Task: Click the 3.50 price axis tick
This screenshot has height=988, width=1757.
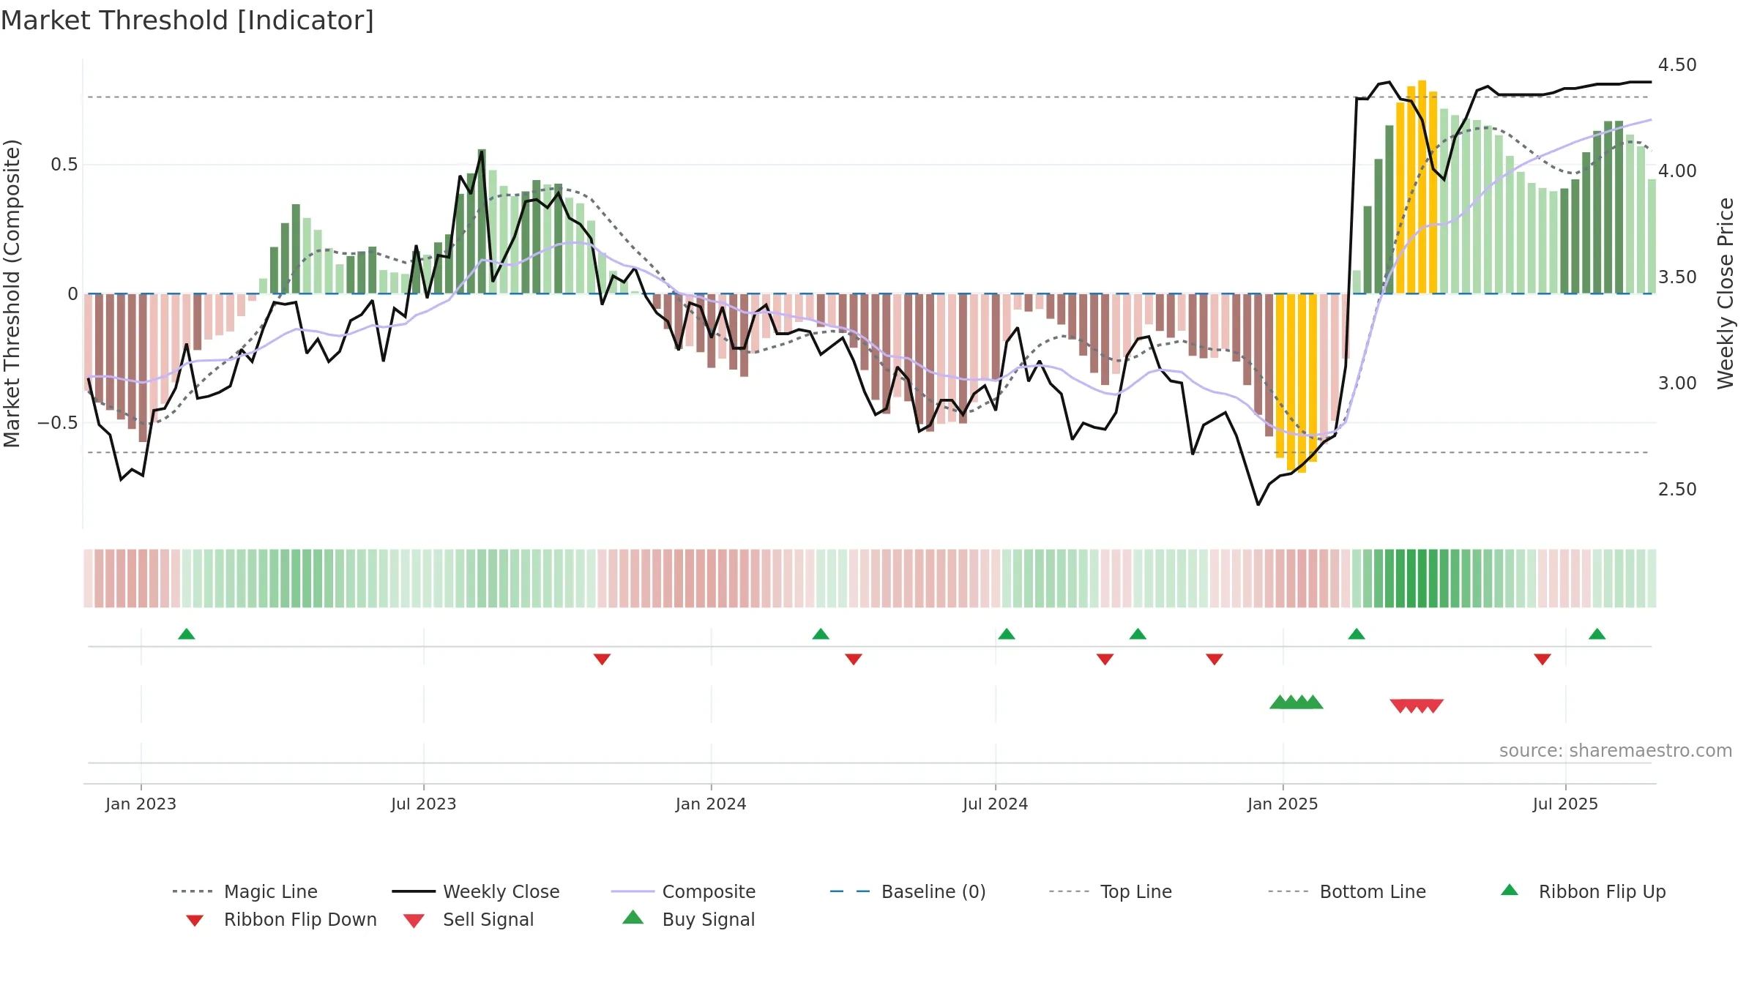Action: coord(1677,277)
